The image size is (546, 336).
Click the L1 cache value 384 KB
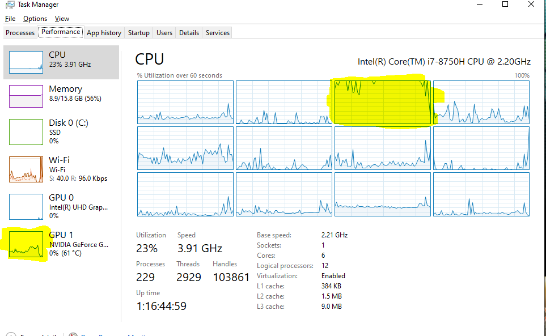[331, 286]
